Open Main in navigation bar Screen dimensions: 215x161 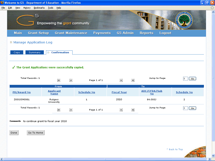click(x=18, y=33)
